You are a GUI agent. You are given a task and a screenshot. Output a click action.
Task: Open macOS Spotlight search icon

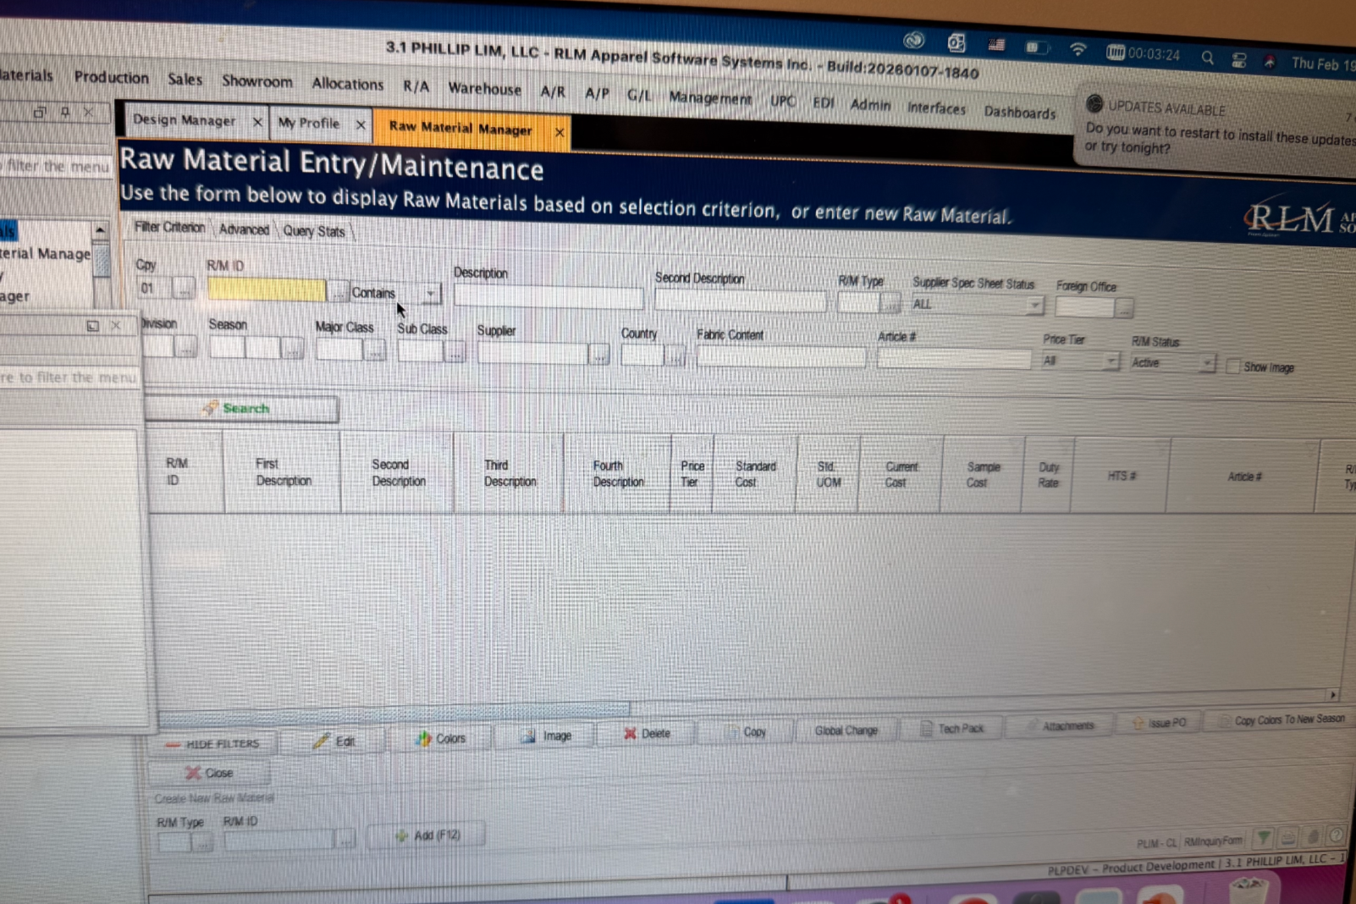coord(1207,58)
